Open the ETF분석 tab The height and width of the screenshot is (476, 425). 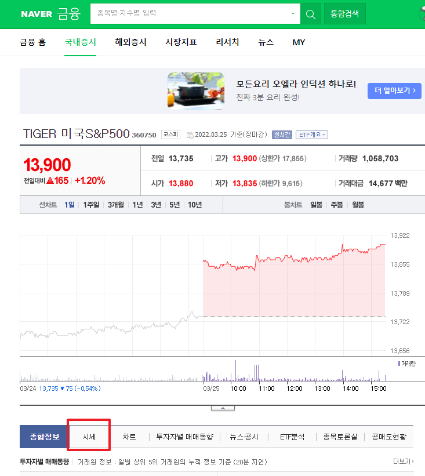[x=292, y=437]
